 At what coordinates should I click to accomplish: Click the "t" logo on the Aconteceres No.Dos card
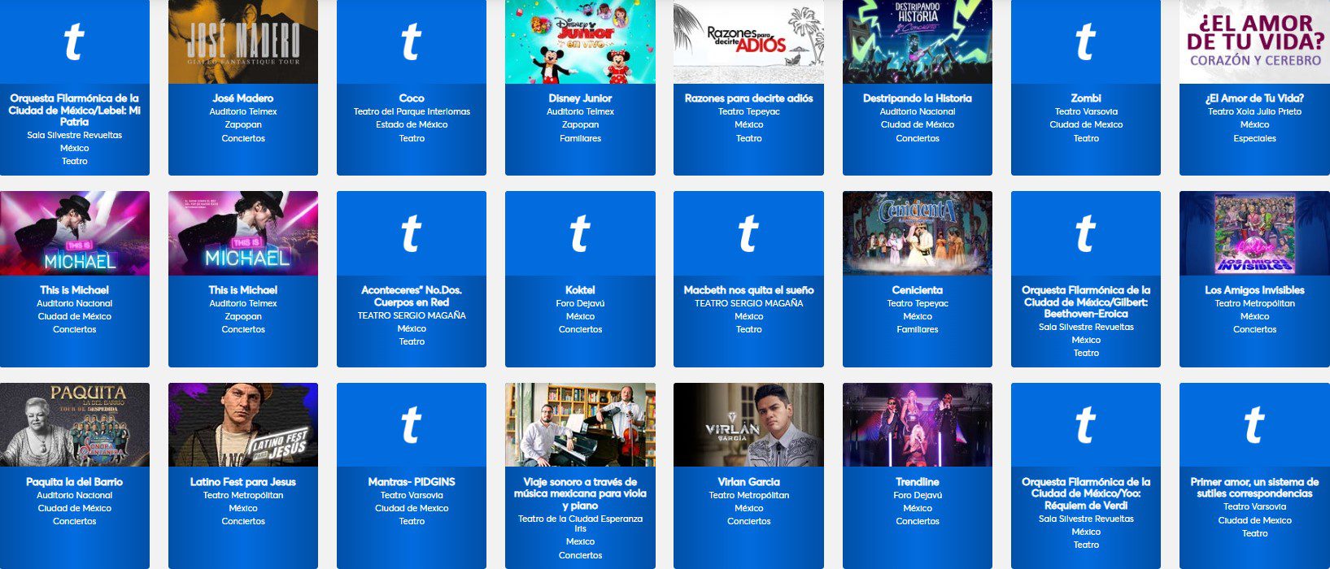(x=412, y=233)
